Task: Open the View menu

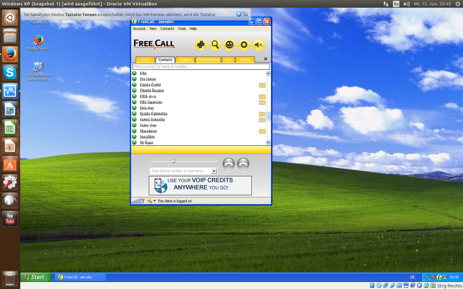Action: click(153, 28)
